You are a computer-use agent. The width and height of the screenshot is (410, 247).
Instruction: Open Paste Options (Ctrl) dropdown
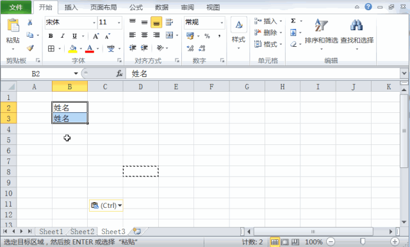click(x=106, y=205)
